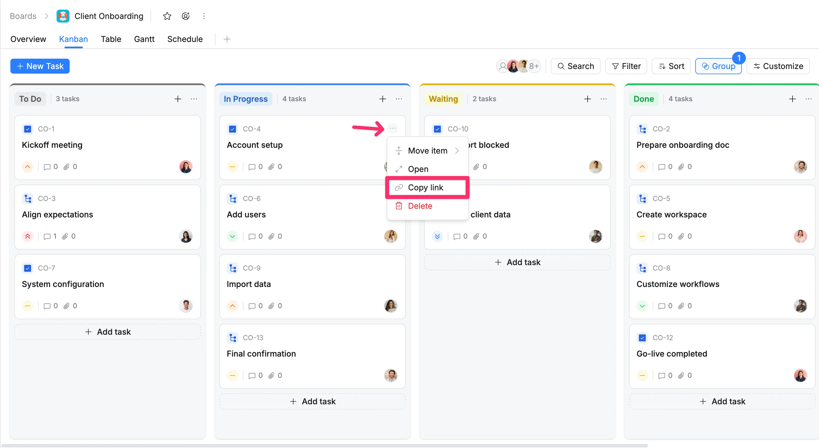This screenshot has height=448, width=819.
Task: Switch to the Table tab
Action: (111, 39)
